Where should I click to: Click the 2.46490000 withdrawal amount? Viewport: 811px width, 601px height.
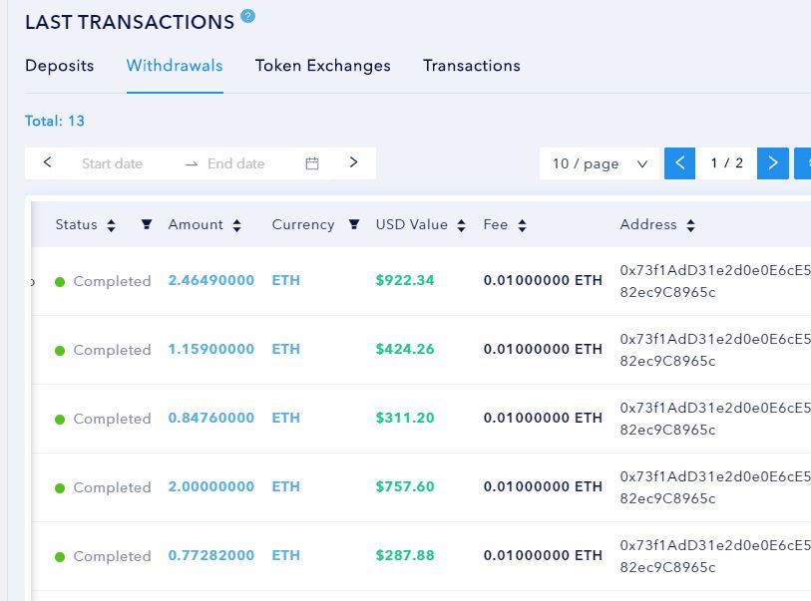[x=210, y=281]
